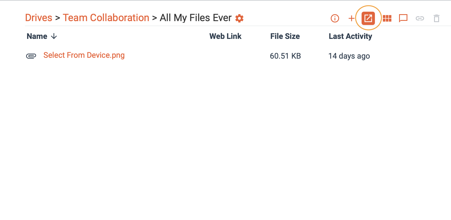Viewport: 451px width, 220px height.
Task: Click the Web Link column header
Action: [x=225, y=36]
